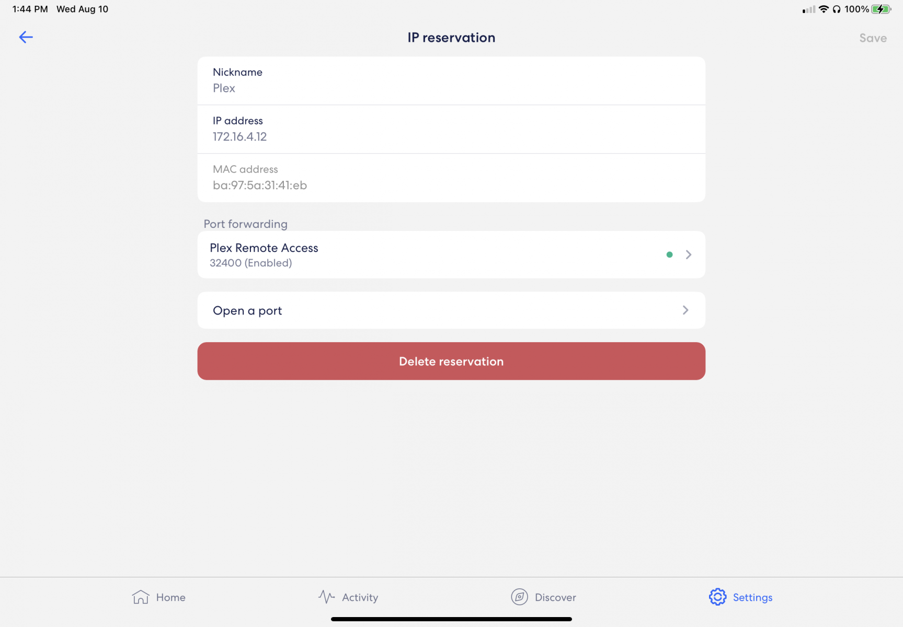
Task: Switch to the Discover tab
Action: click(x=555, y=597)
